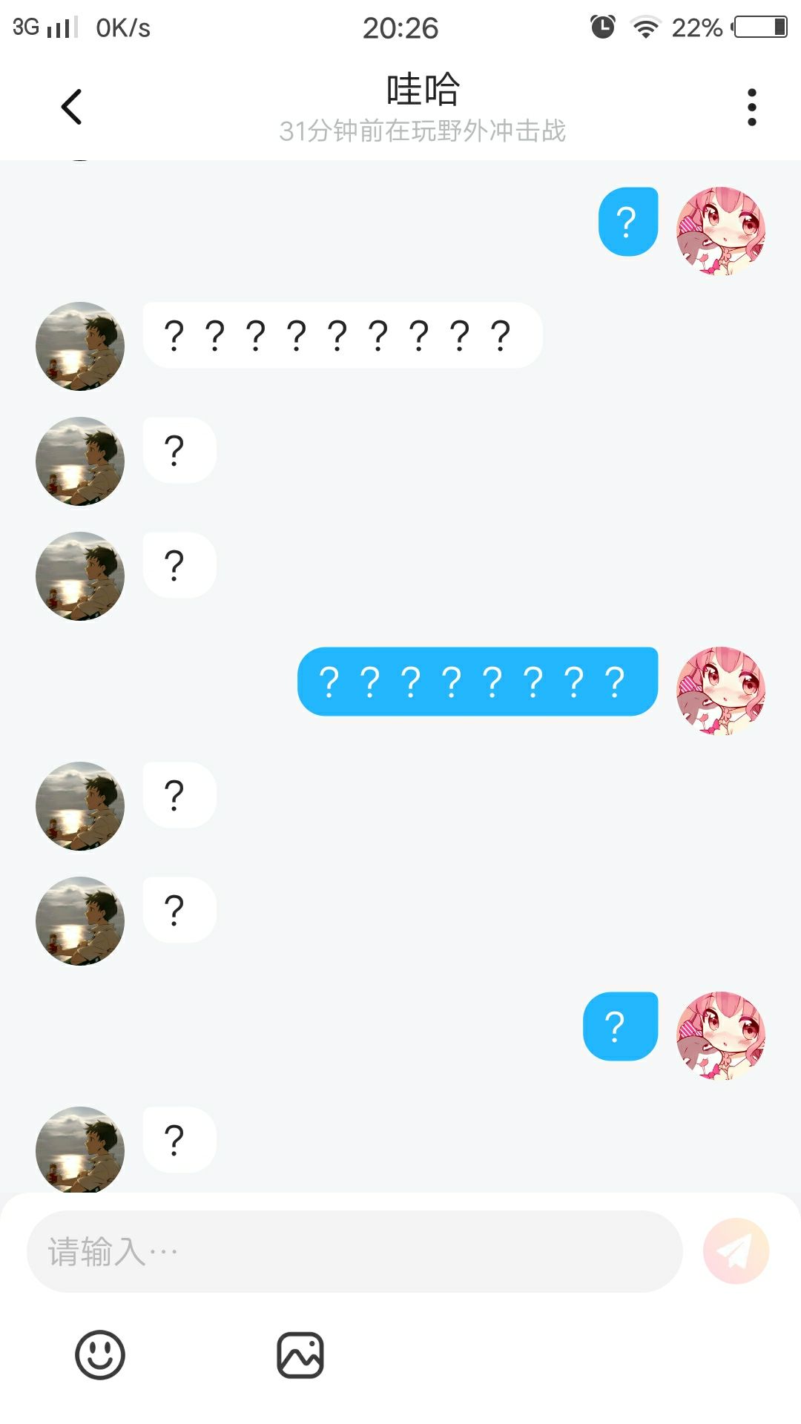Tap the pink-haired avatar next to the long blue bubble

[x=720, y=690]
